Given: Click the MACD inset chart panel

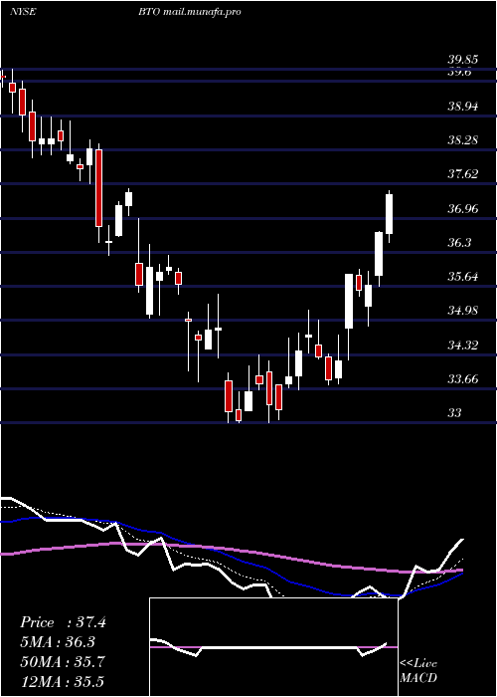Looking at the screenshot, I should pyautogui.click(x=273, y=647).
